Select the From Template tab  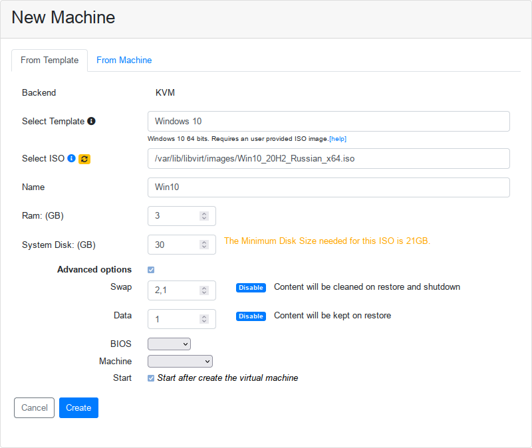click(x=49, y=60)
